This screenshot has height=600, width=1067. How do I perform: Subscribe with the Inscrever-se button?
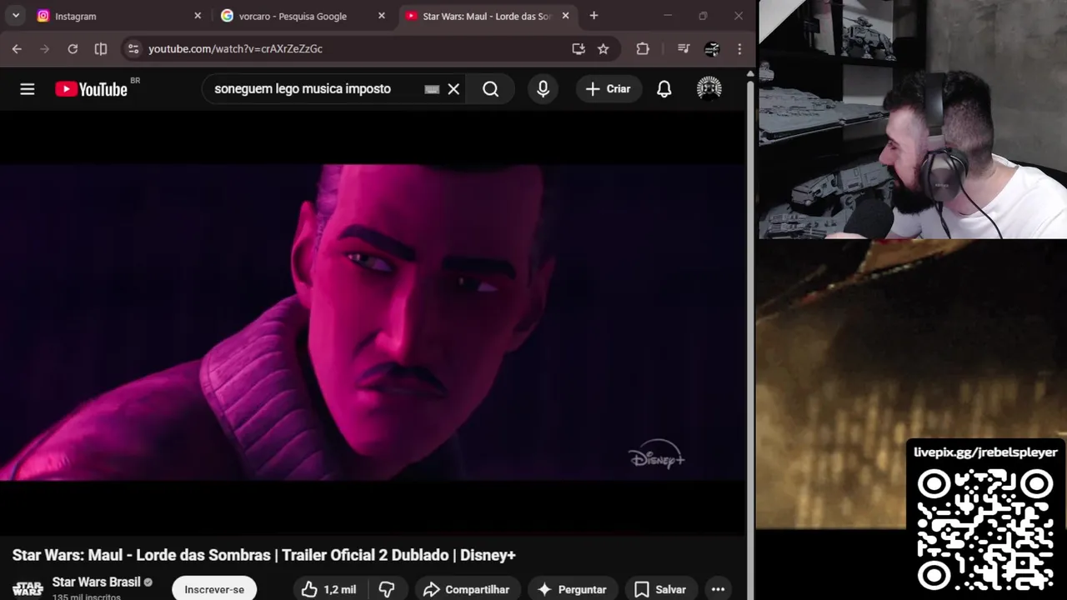214,589
